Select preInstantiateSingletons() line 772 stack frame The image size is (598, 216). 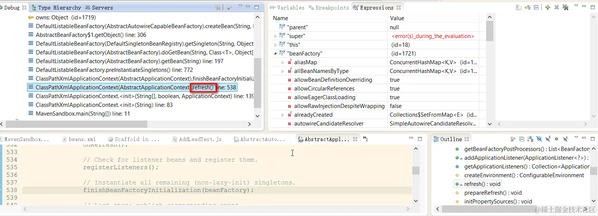click(x=110, y=70)
